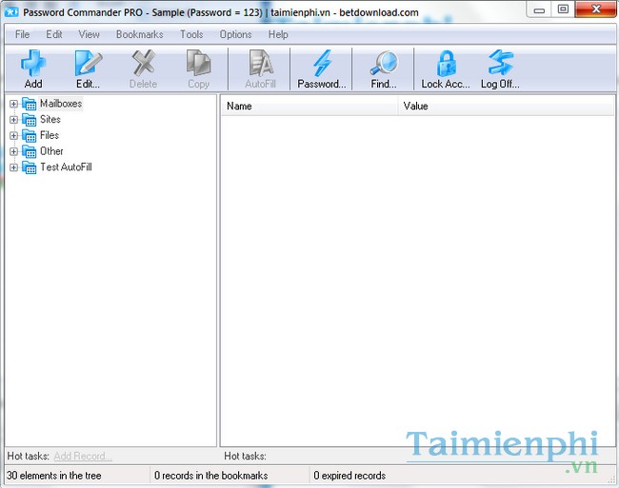Screen dimensions: 619x488
Task: Open the Options menu
Action: coord(235,34)
